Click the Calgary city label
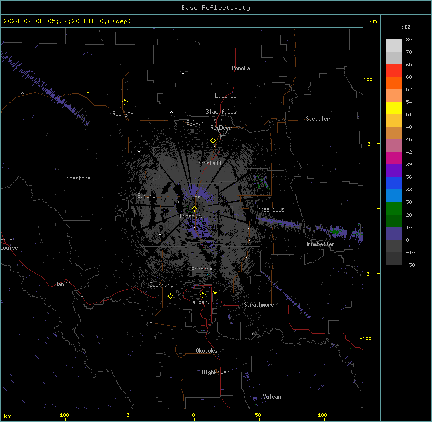This screenshot has height=422, width=432. 200,302
